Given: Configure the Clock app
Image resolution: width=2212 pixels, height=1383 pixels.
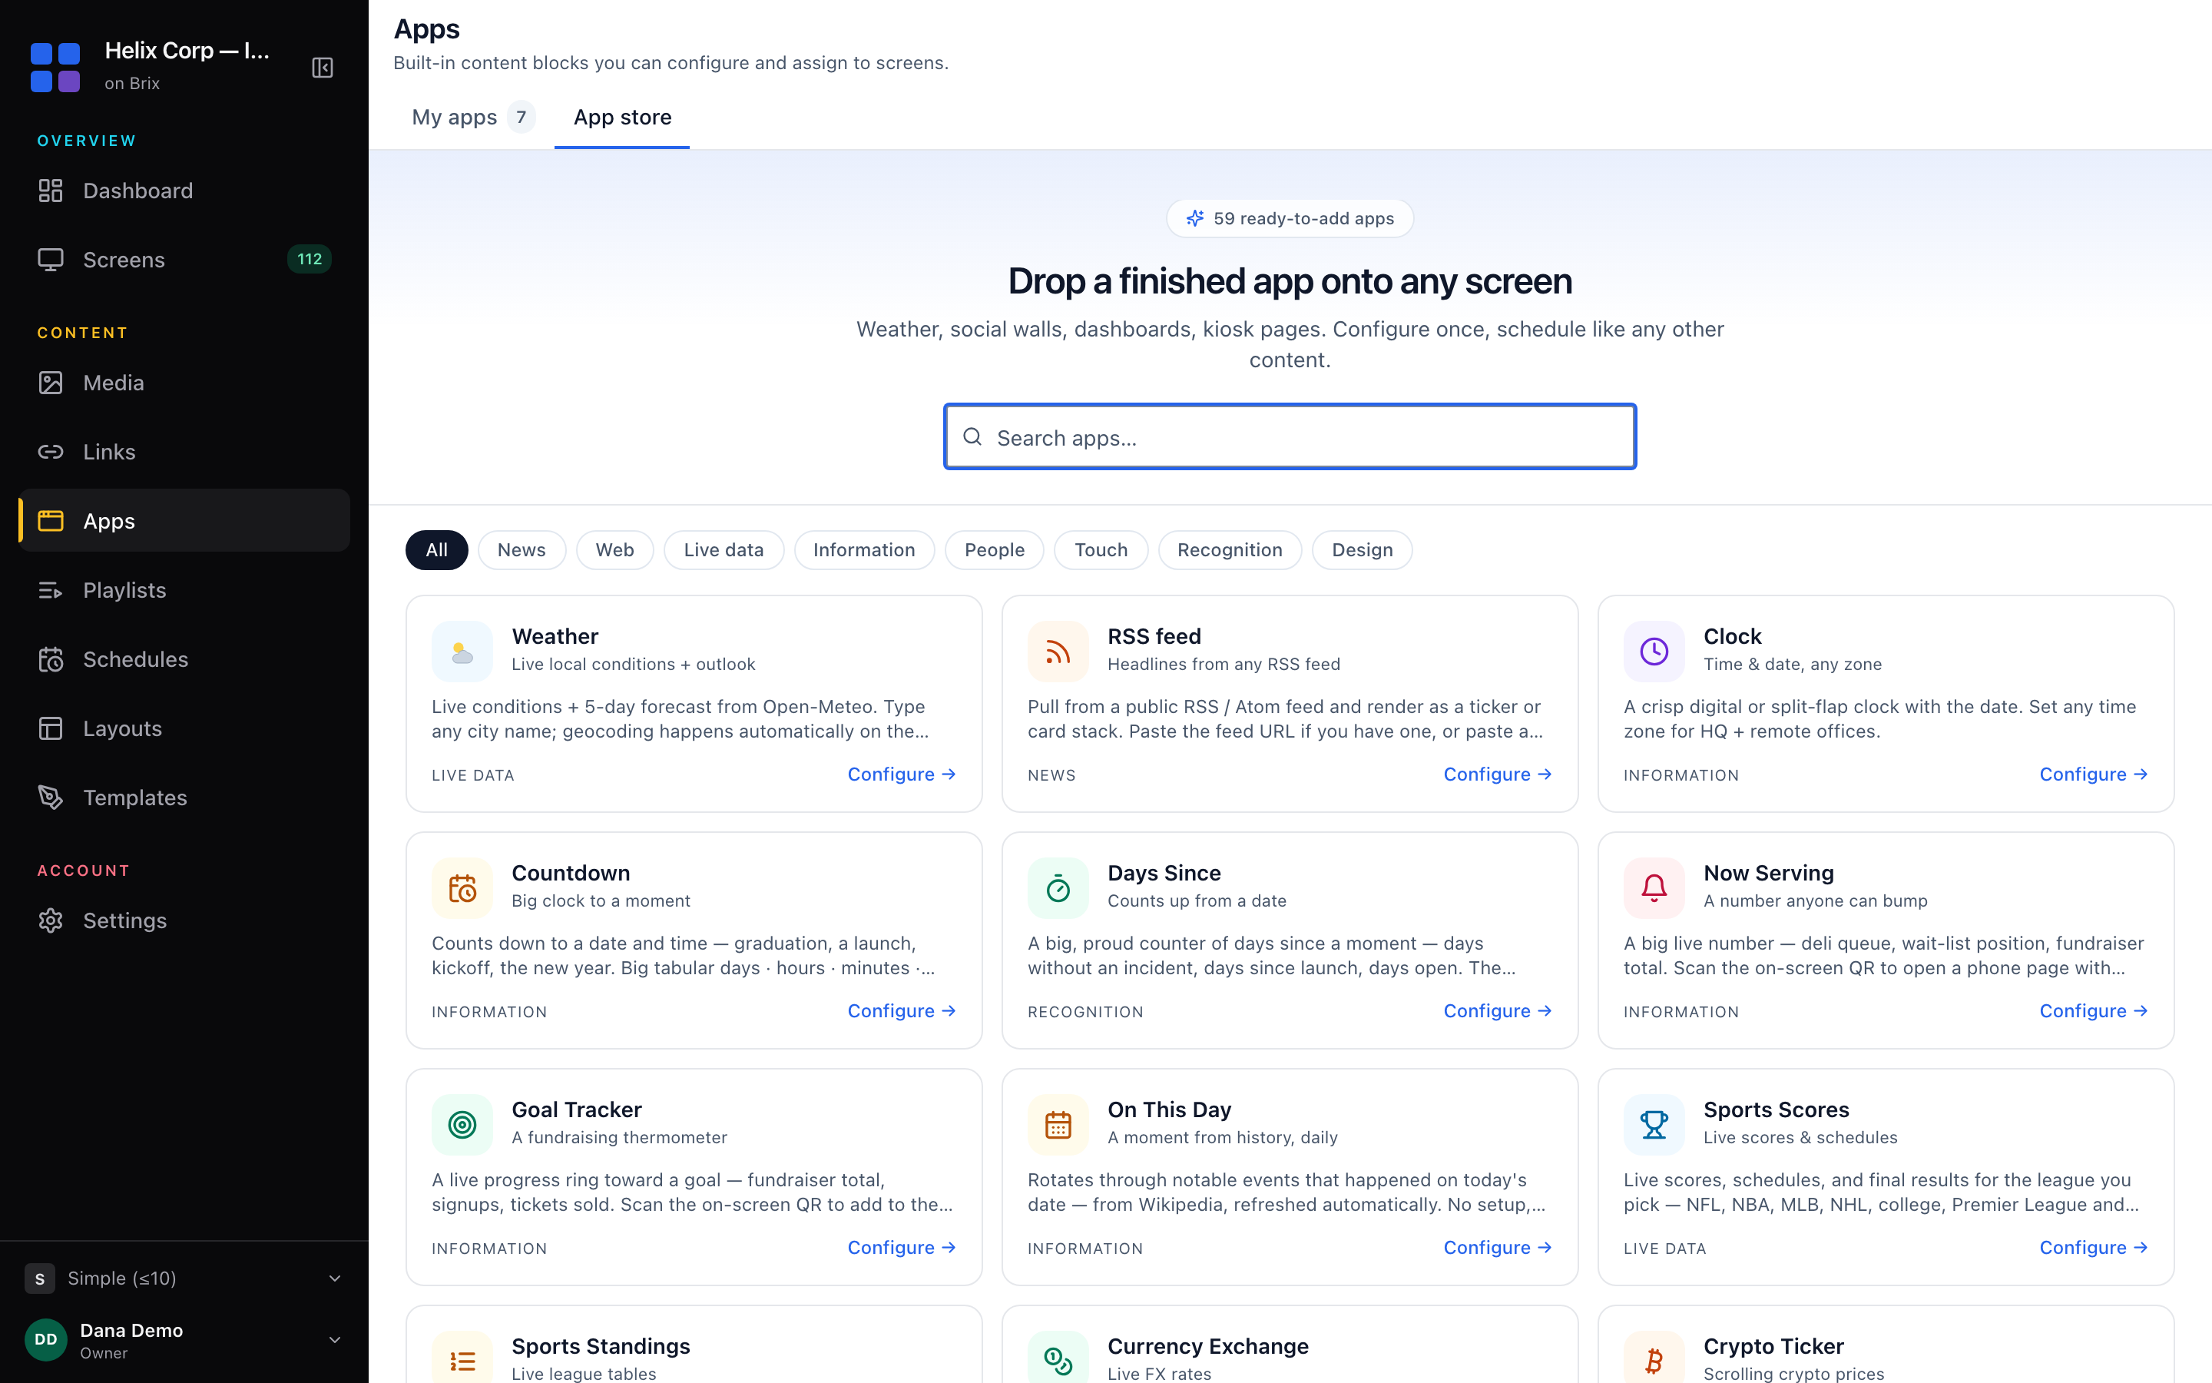Looking at the screenshot, I should click(x=2093, y=774).
